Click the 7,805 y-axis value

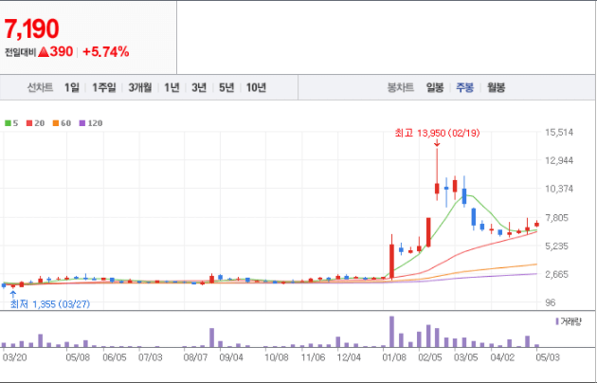tap(556, 218)
